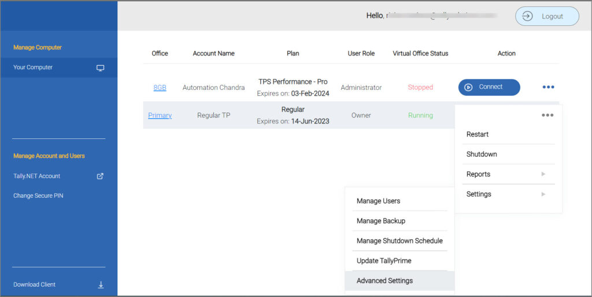
Task: Click the Automation Chandra account name
Action: pyautogui.click(x=214, y=87)
